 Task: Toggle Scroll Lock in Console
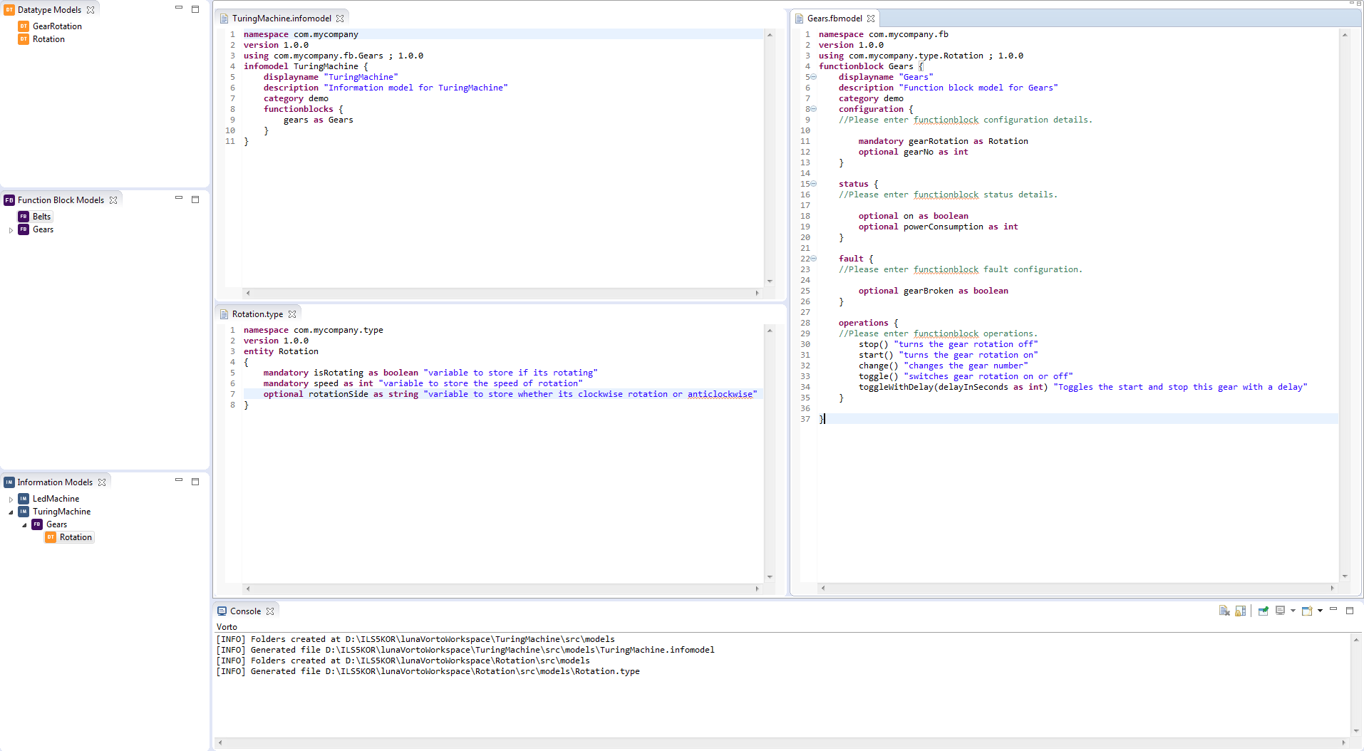(1241, 611)
